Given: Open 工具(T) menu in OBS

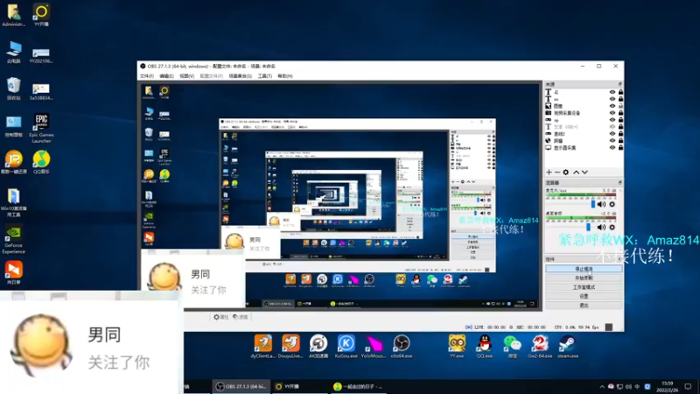Looking at the screenshot, I should 265,76.
